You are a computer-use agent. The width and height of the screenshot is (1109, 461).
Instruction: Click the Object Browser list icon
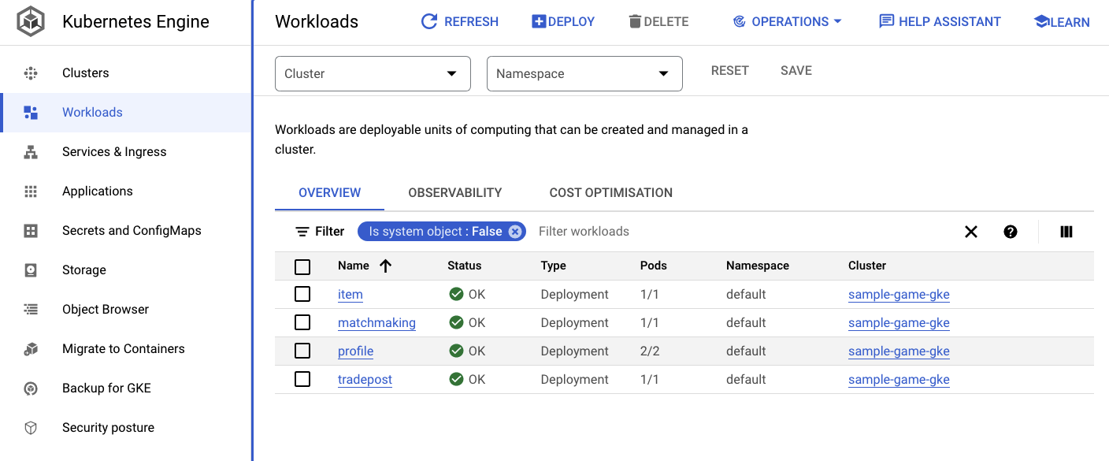31,310
